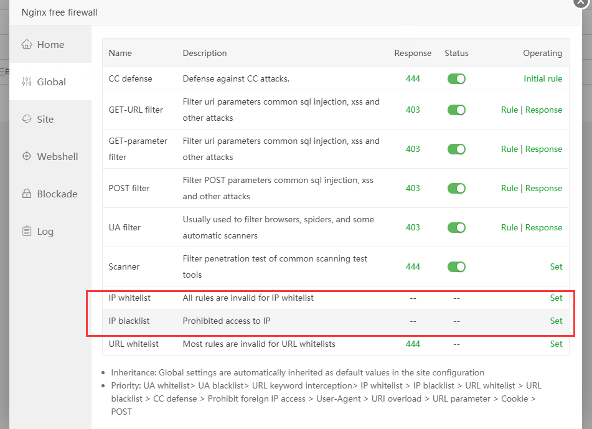Screen dimensions: 592x429
Task: Click the Global sliders icon
Action: (x=26, y=82)
